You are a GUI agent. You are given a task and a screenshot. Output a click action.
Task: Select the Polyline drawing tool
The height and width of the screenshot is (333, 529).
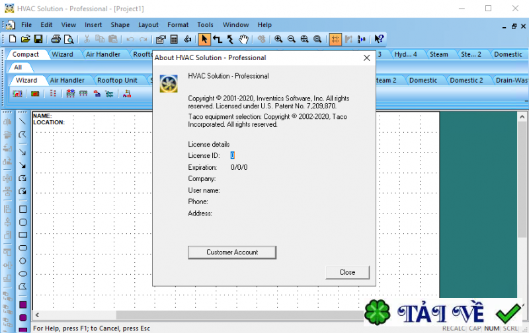pos(22,135)
